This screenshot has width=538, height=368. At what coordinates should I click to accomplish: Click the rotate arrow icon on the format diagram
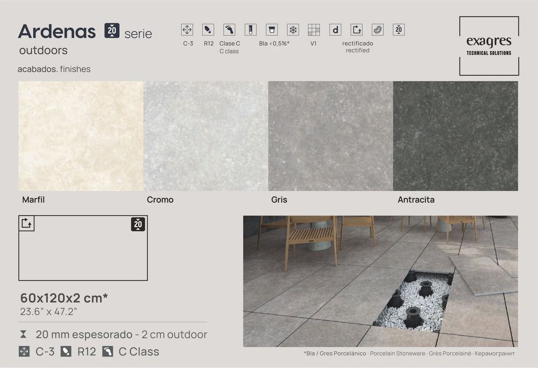point(26,223)
